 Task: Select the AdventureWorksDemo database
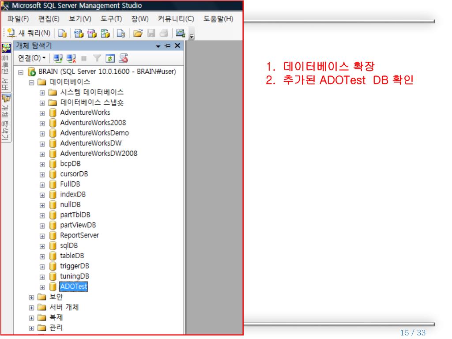94,133
